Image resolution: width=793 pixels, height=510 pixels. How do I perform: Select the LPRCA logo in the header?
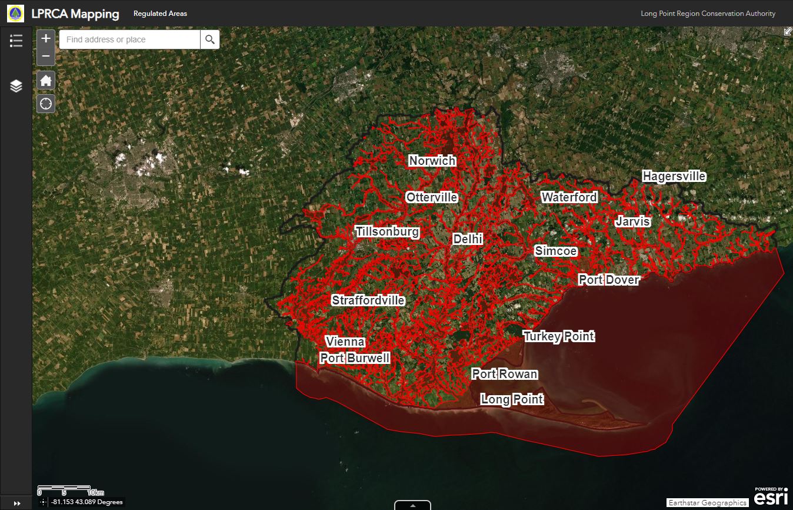tap(16, 13)
